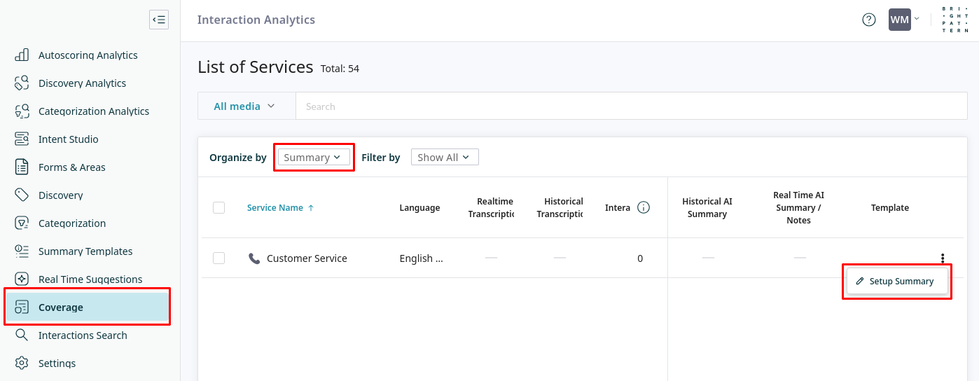
Task: Open the Filter by Show All dropdown
Action: tap(444, 158)
